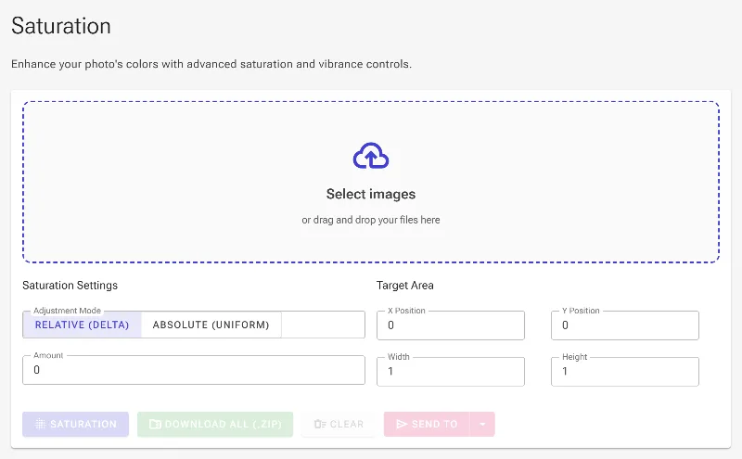Image resolution: width=742 pixels, height=459 pixels.
Task: Focus the Width input field
Action: coord(451,372)
